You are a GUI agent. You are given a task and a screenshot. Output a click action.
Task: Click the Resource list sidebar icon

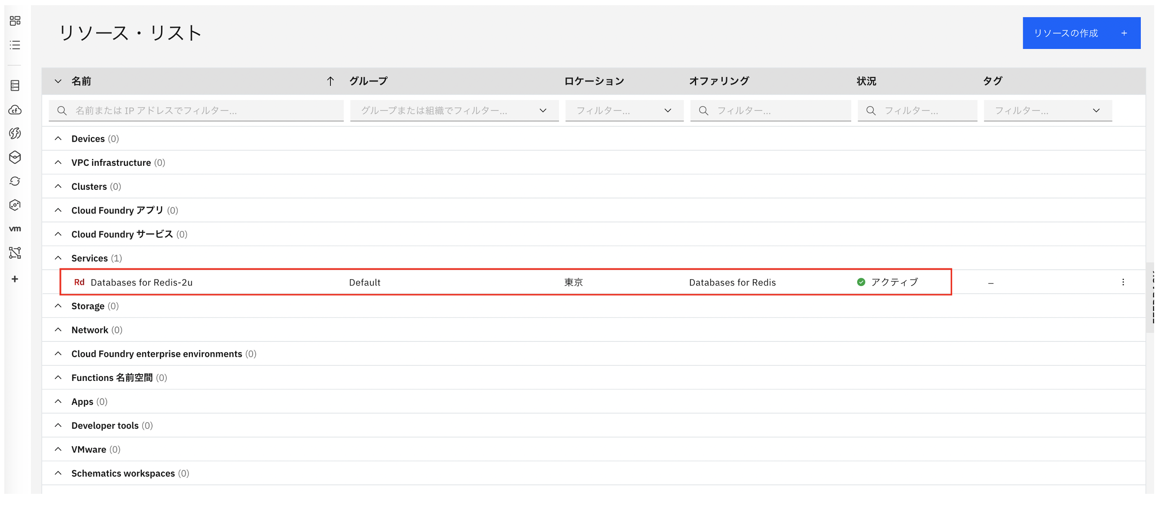tap(15, 45)
